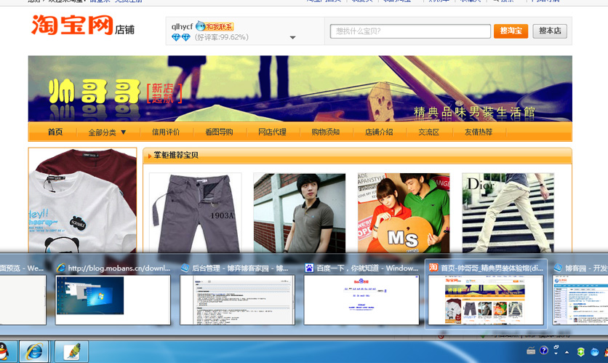Viewport: 608px width, 363px height.
Task: Click the blue diamond seller rating icons
Action: [x=180, y=37]
